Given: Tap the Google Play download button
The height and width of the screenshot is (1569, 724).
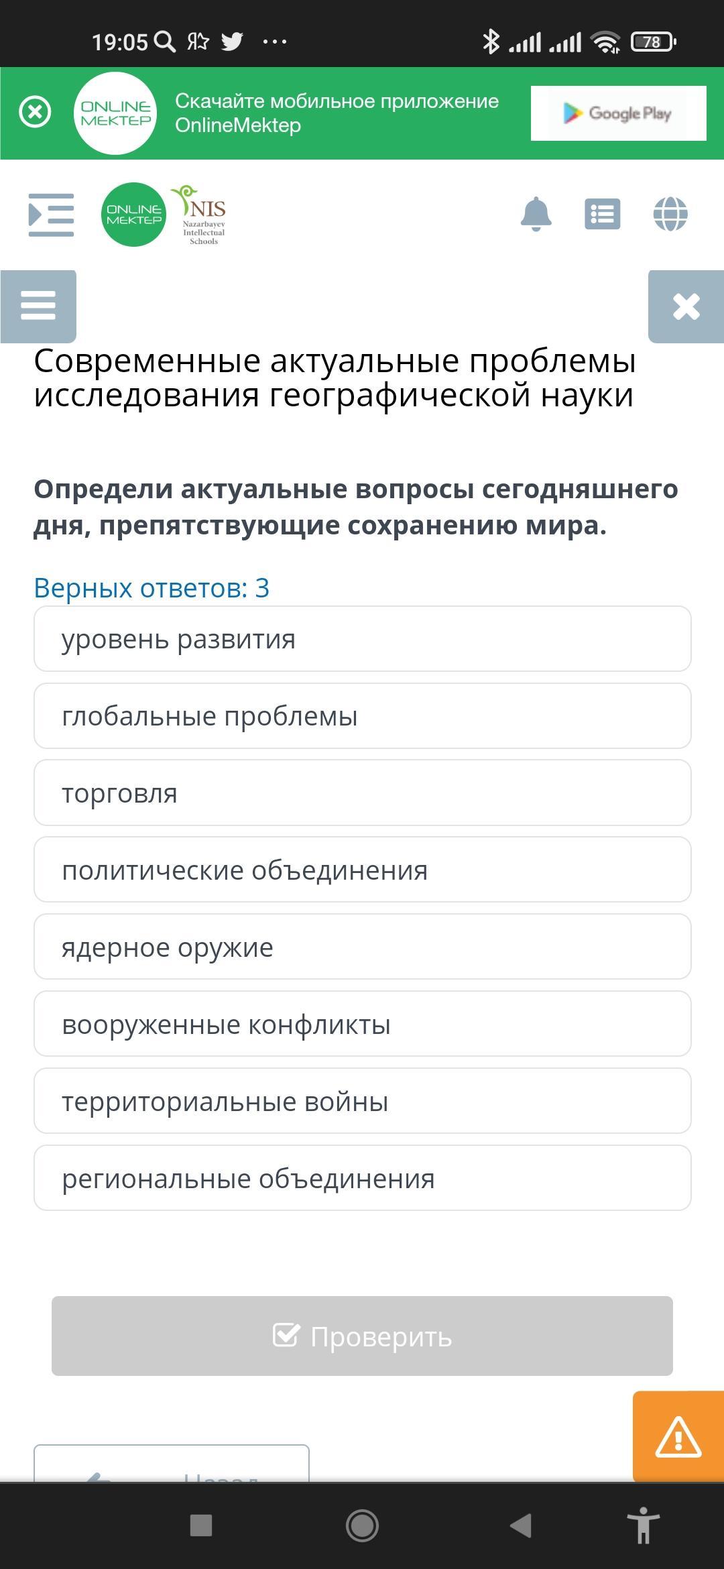Looking at the screenshot, I should [x=618, y=113].
